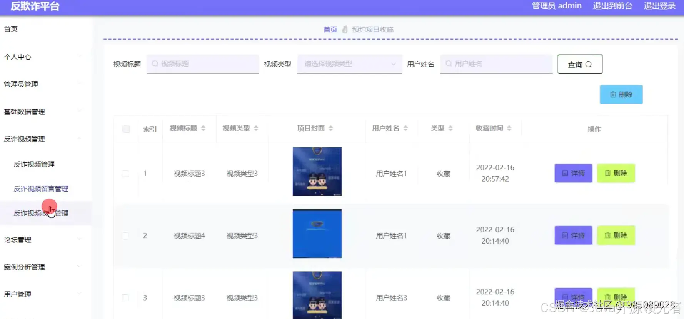Click 管理员 admin in top bar

(557, 6)
